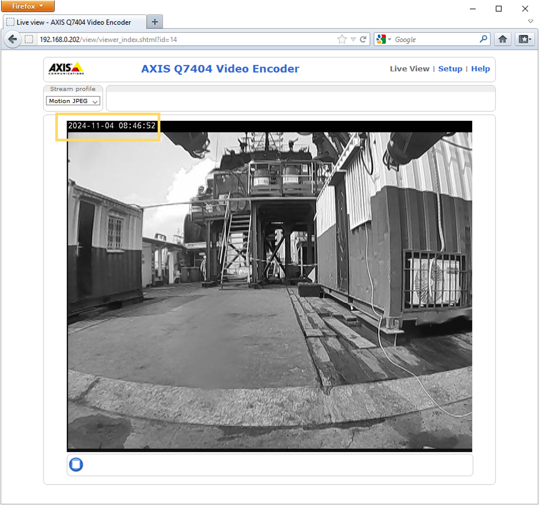Open the Firefox home page

pos(503,40)
